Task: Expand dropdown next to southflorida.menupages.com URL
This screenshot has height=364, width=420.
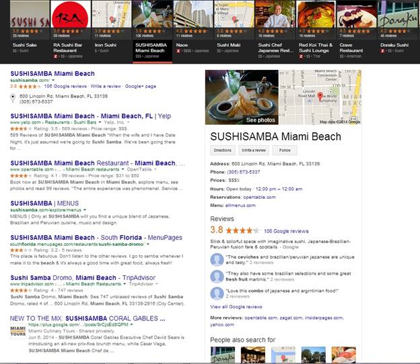Action: click(148, 244)
